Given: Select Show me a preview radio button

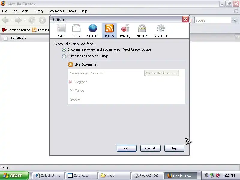Looking at the screenshot, I should point(64,49).
